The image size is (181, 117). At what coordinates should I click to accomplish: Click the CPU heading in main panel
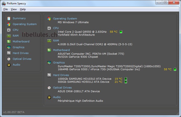click(56, 28)
